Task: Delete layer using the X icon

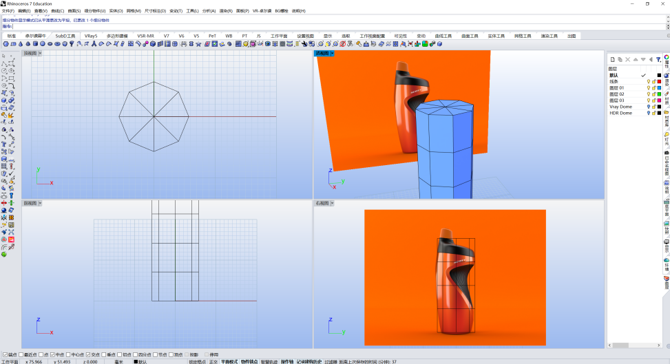Action: pos(628,60)
